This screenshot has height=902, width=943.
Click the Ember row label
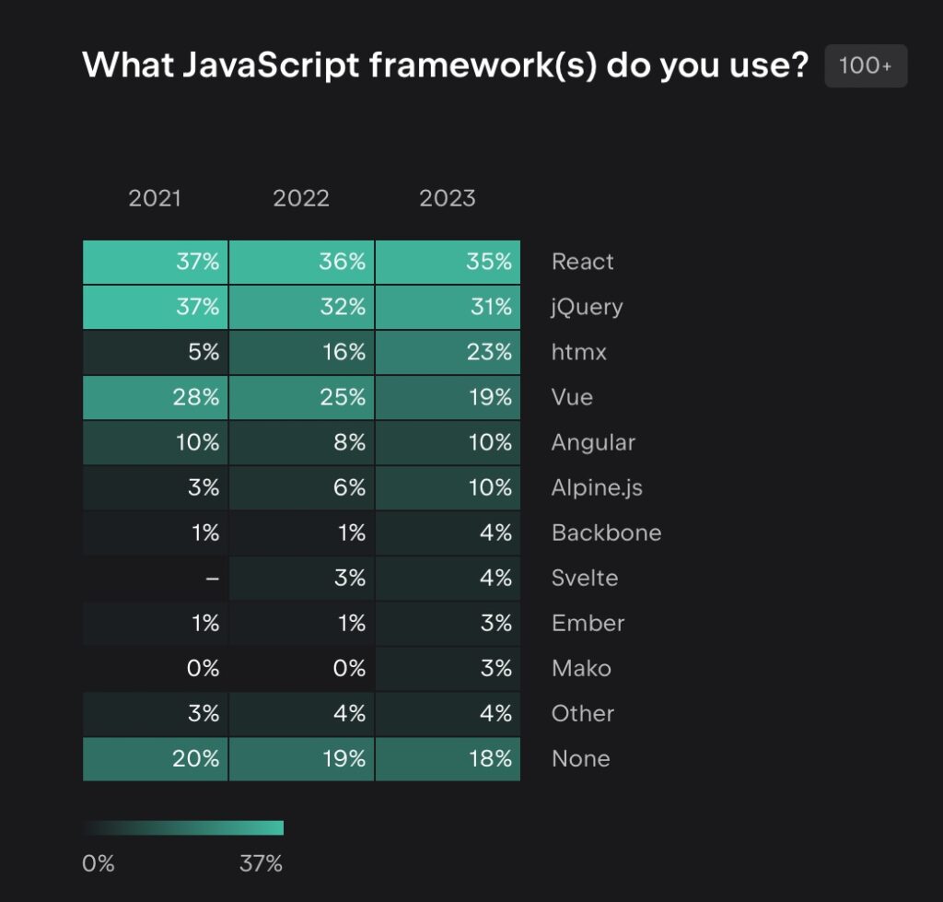[588, 623]
